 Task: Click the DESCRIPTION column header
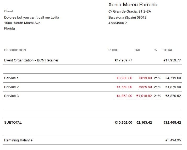pyautogui.click(x=15, y=50)
